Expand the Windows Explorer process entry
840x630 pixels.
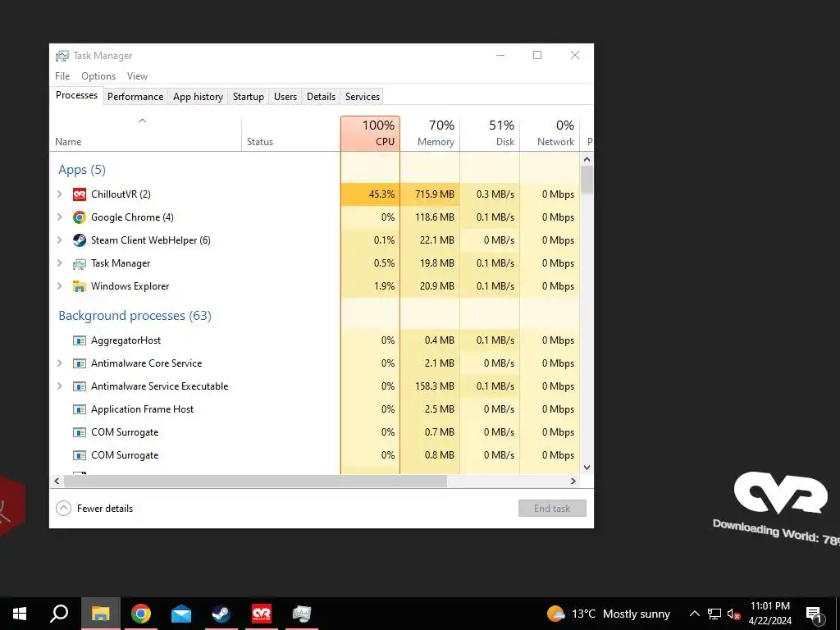pos(59,286)
